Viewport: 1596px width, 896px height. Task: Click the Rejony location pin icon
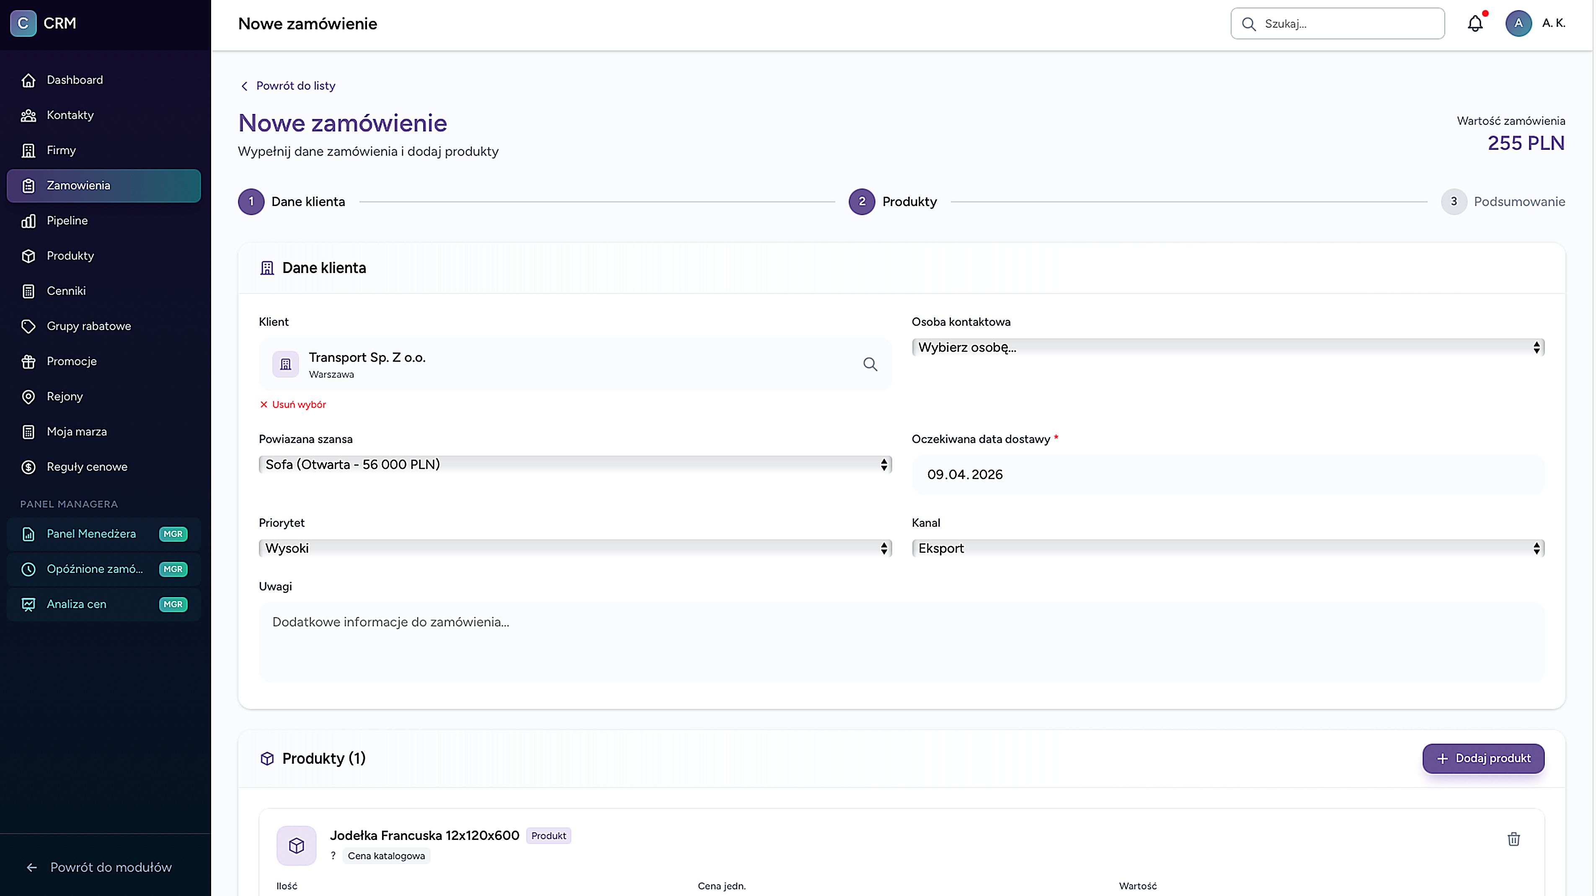(x=28, y=397)
